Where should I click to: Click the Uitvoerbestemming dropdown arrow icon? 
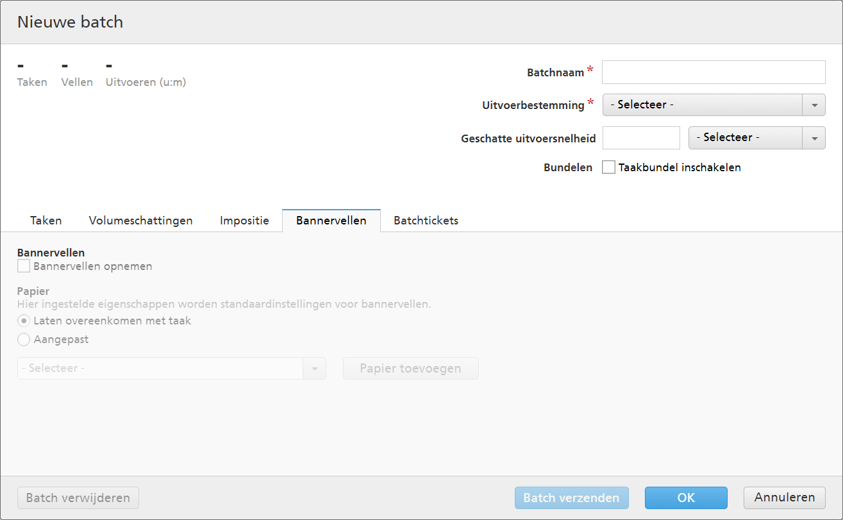pos(814,105)
